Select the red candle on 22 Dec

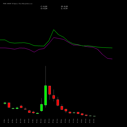point(9,105)
